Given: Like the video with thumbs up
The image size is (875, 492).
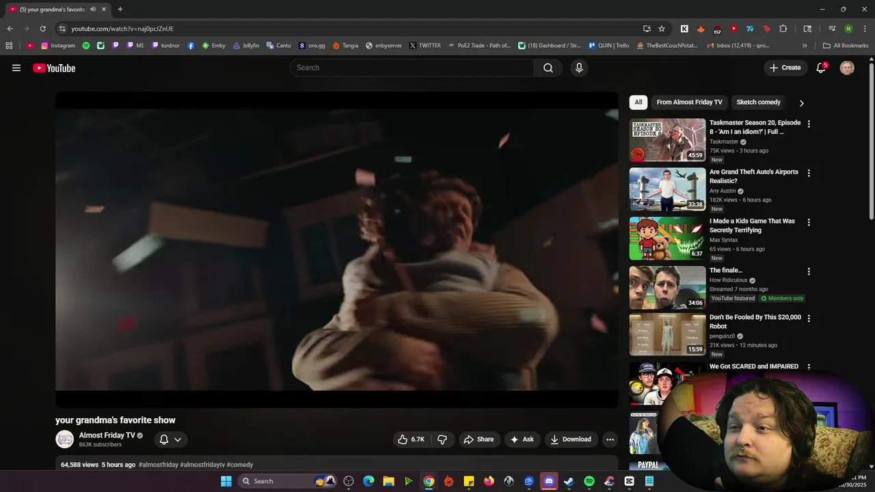Looking at the screenshot, I should (412, 439).
